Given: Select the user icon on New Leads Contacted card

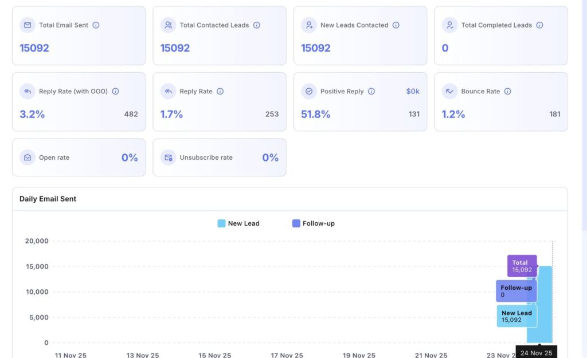Looking at the screenshot, I should coord(310,25).
